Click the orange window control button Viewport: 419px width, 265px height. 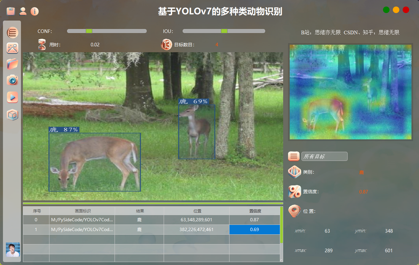pyautogui.click(x=396, y=10)
